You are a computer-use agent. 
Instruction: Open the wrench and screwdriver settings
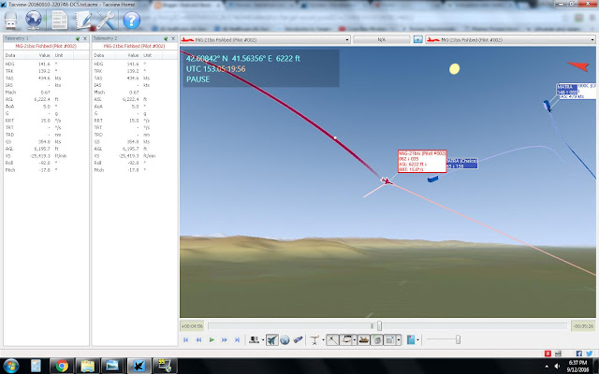pyautogui.click(x=106, y=20)
